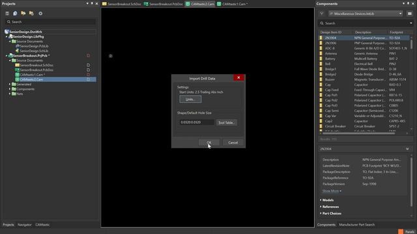417x234 pixels.
Task: Select SeniorDesign.LibPkg project
Action: (x=29, y=36)
